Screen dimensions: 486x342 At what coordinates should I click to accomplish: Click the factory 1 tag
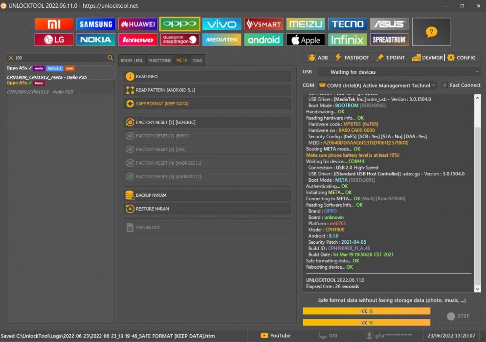(55, 68)
